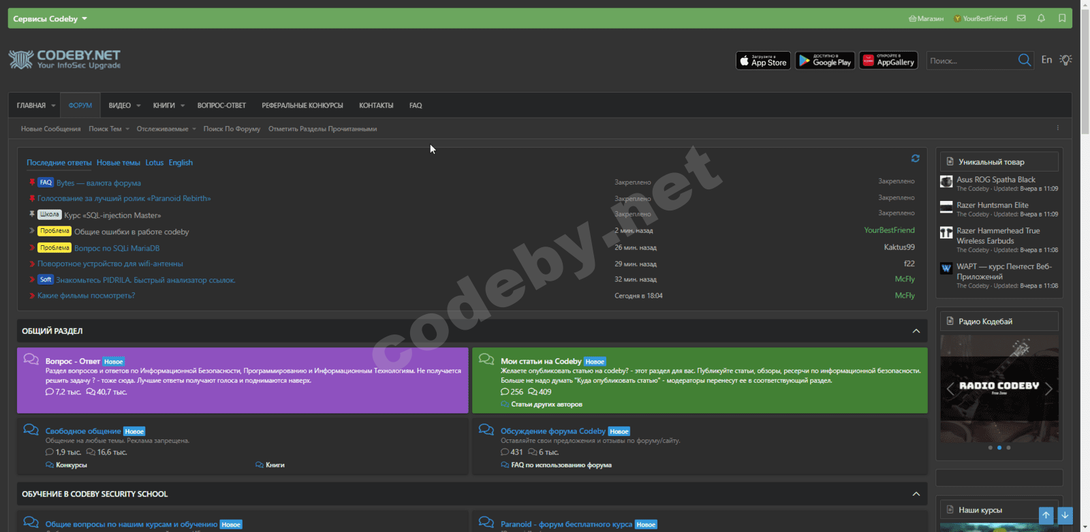This screenshot has width=1090, height=532.
Task: Open the Магазин shop link
Action: pos(926,18)
